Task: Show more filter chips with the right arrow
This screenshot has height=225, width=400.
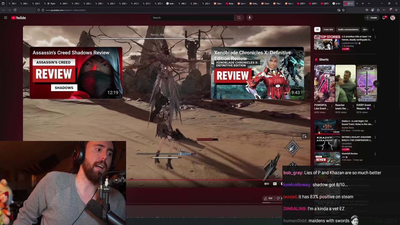Action: [x=373, y=30]
